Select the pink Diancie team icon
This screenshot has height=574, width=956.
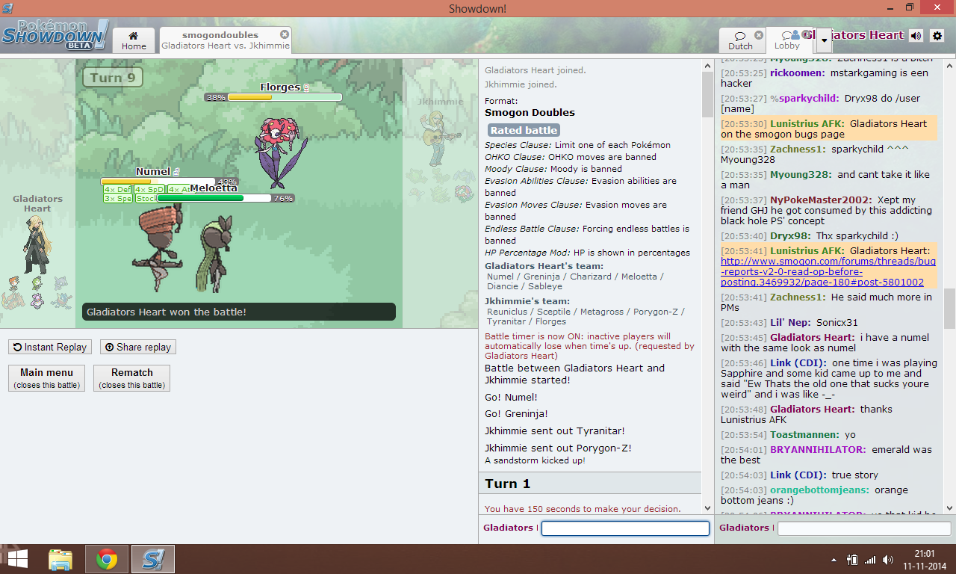tap(37, 300)
